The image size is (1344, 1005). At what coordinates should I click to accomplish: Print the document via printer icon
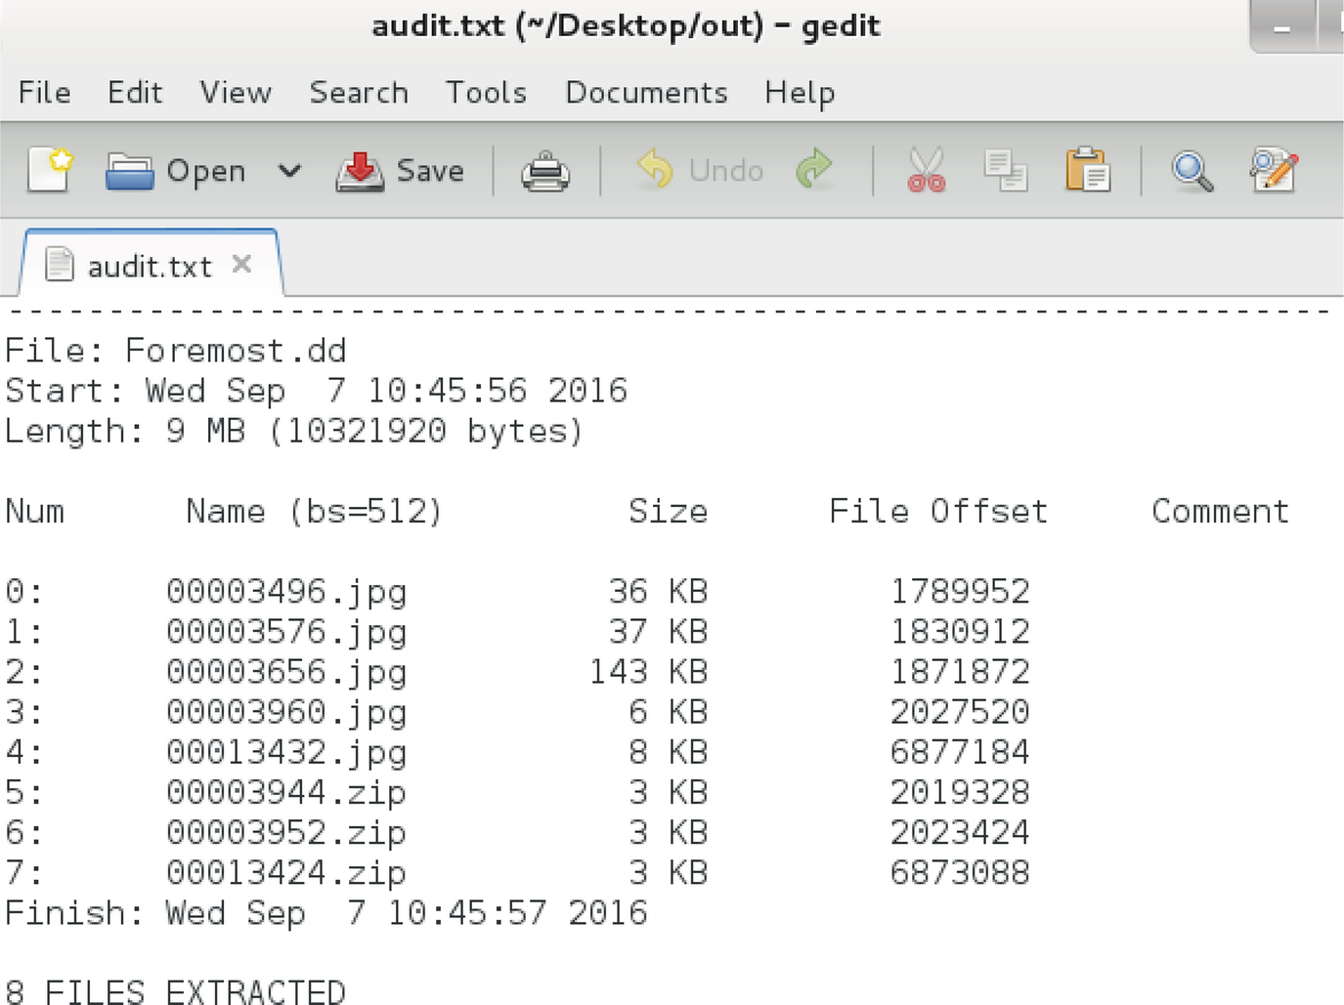[x=545, y=171]
